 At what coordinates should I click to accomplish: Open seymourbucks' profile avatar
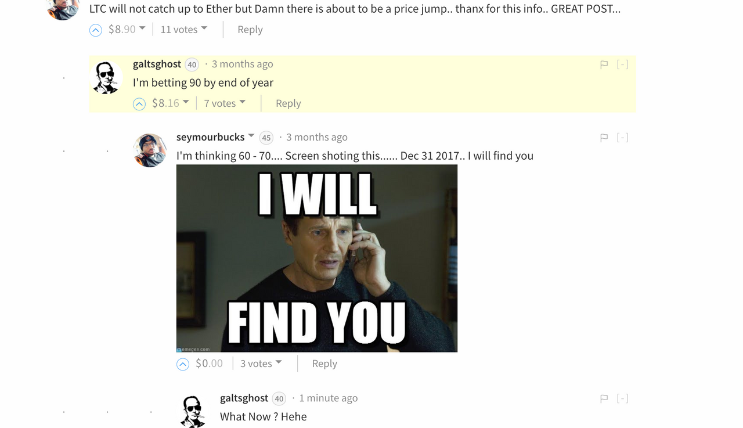pos(150,150)
